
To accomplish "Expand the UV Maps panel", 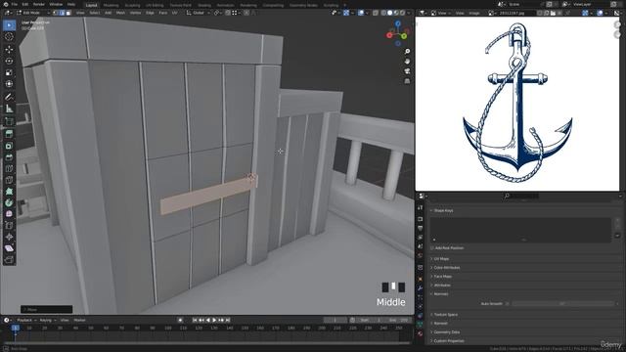I will point(441,258).
